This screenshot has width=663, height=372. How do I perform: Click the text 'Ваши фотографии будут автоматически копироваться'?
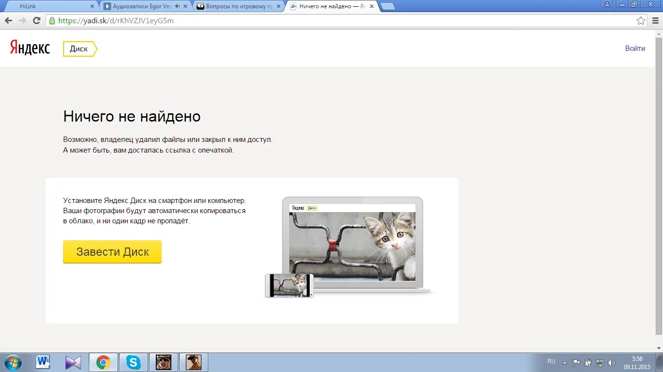pos(154,211)
